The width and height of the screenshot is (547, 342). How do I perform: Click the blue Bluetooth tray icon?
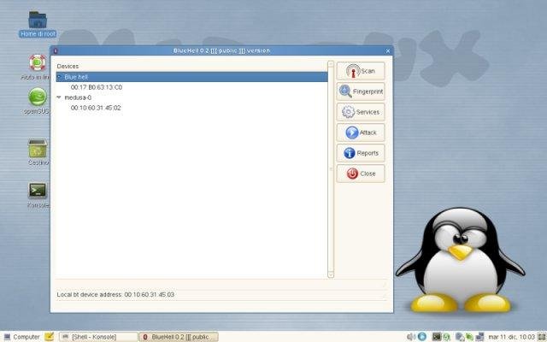point(422,337)
